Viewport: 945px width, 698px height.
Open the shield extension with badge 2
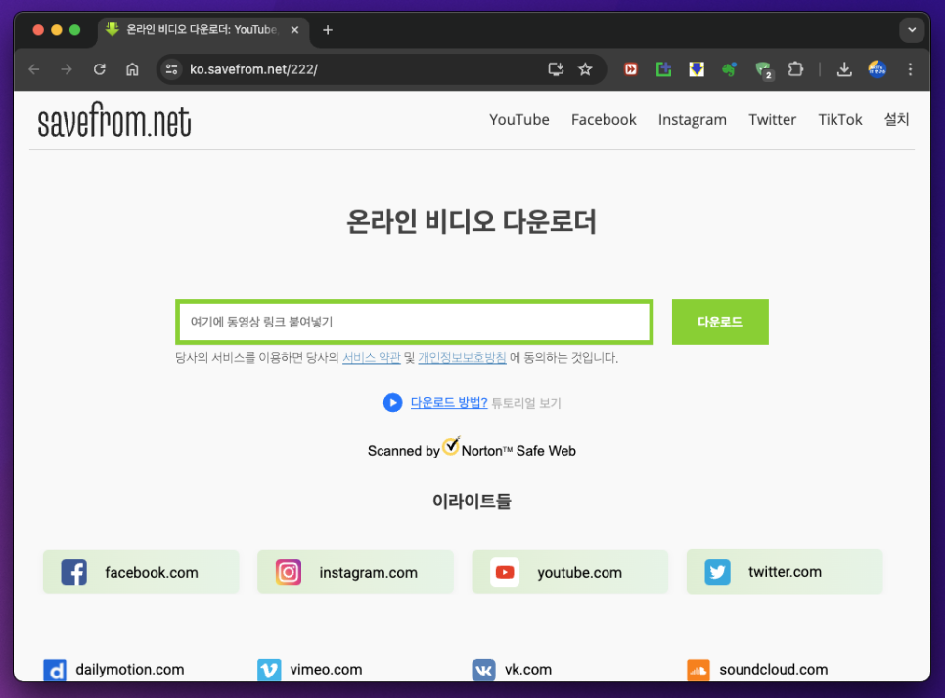tap(764, 70)
